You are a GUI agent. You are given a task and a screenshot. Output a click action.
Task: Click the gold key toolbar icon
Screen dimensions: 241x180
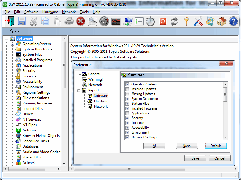pyautogui.click(x=186, y=21)
